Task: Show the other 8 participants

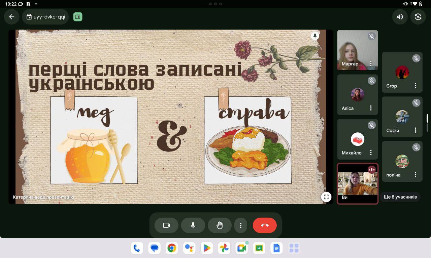Action: tap(400, 197)
